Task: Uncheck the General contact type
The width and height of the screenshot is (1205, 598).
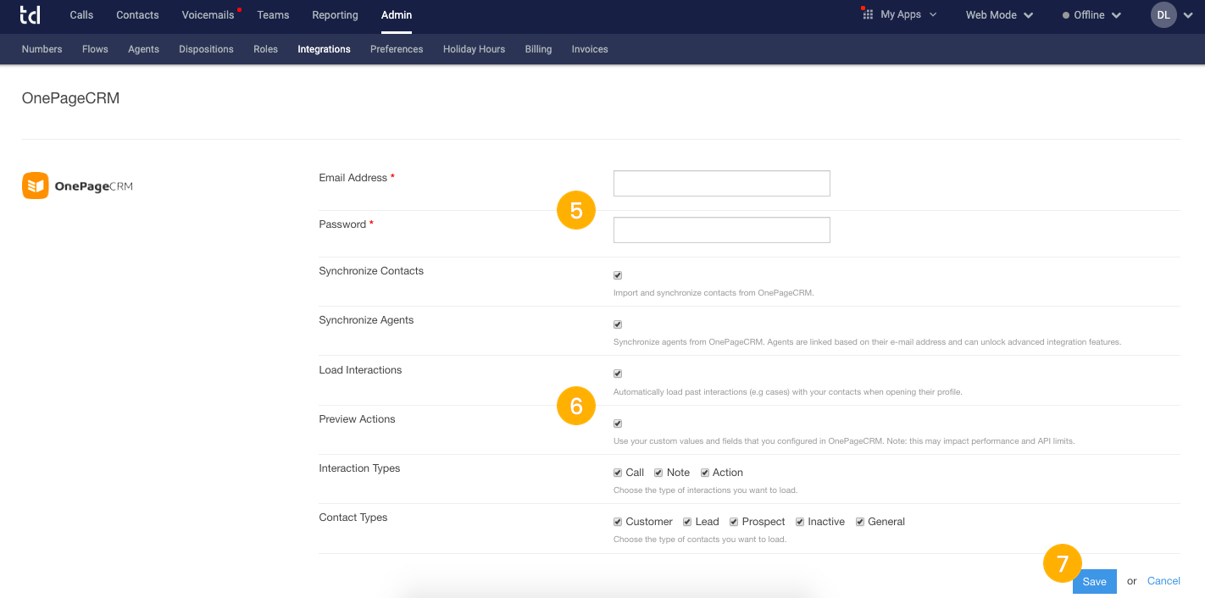Action: 860,522
